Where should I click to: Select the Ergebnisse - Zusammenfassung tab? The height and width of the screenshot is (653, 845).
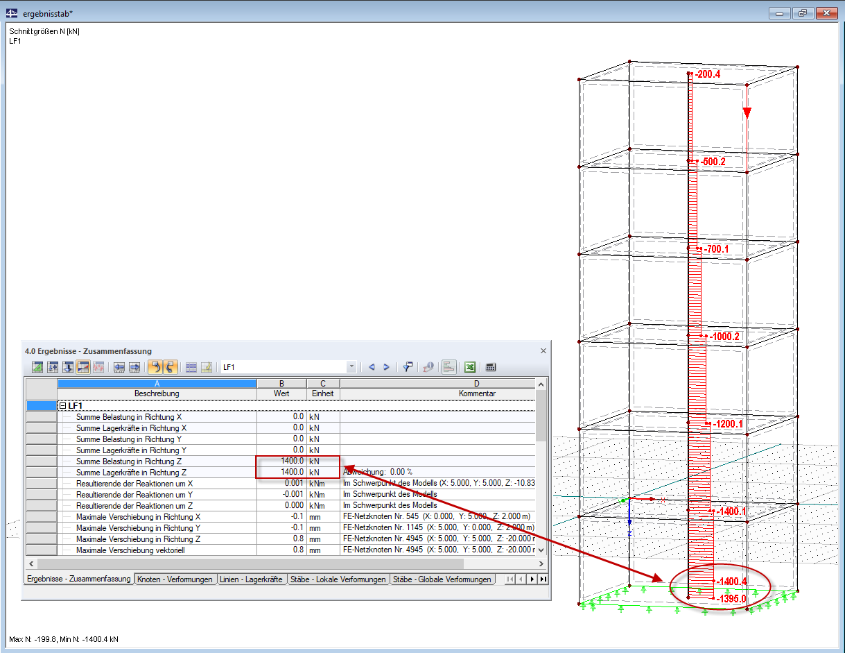tap(78, 579)
